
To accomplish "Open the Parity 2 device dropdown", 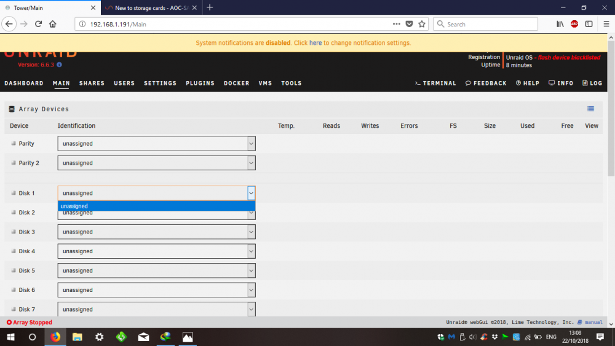I will pos(156,163).
